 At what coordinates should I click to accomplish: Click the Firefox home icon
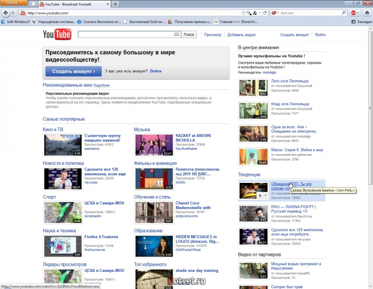tap(367, 13)
